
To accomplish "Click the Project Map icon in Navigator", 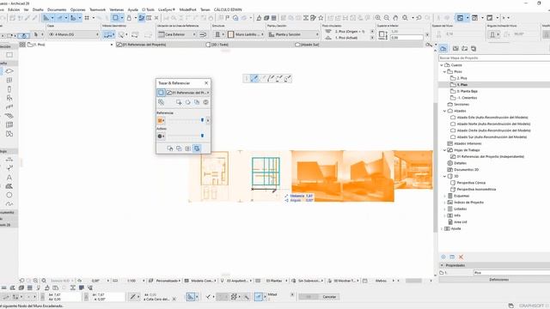I will 443,48.
